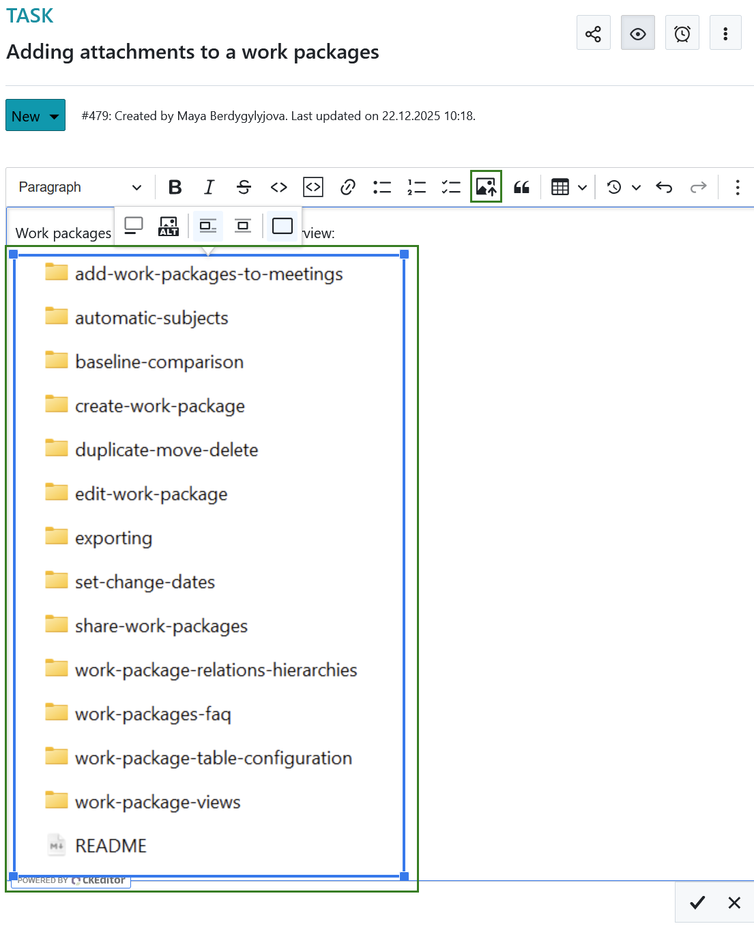Insert a link into the description
Image resolution: width=754 pixels, height=926 pixels.
coord(347,186)
